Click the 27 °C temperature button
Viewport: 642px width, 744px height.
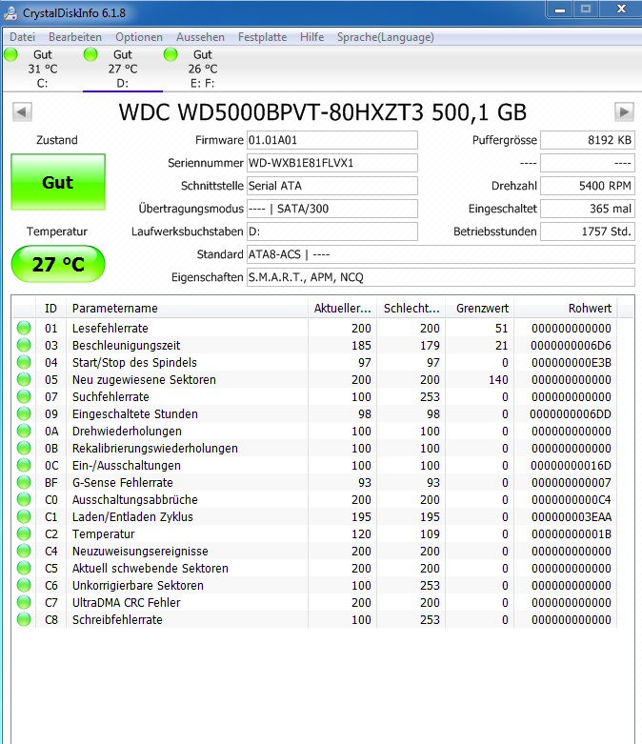click(x=58, y=264)
